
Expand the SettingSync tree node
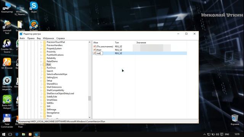(x=41, y=78)
